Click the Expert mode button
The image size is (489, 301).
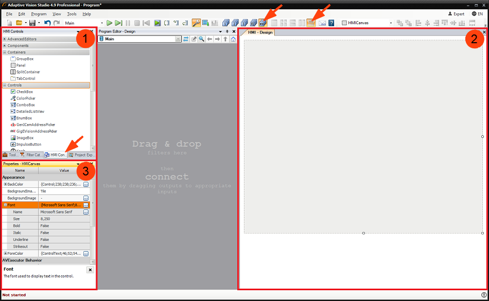pos(456,14)
